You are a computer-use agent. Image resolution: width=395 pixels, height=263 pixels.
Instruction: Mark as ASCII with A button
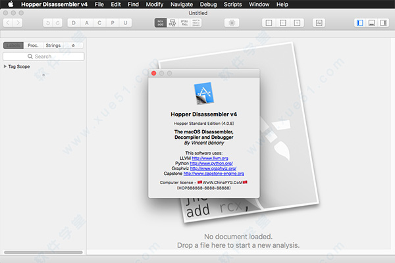click(87, 23)
